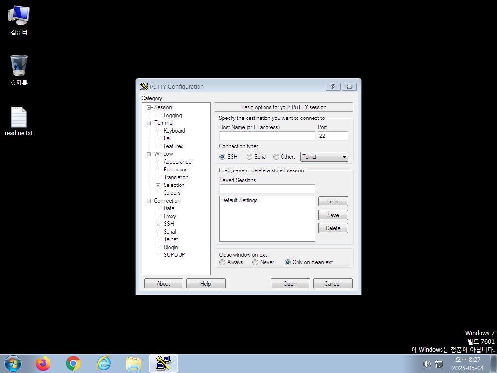
Task: Expand the Selection tree node
Action: [x=158, y=185]
